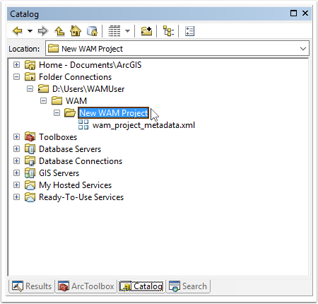Screen dimensions: 318x304
Task: Click Folder Connections folder icon
Action: 30,77
